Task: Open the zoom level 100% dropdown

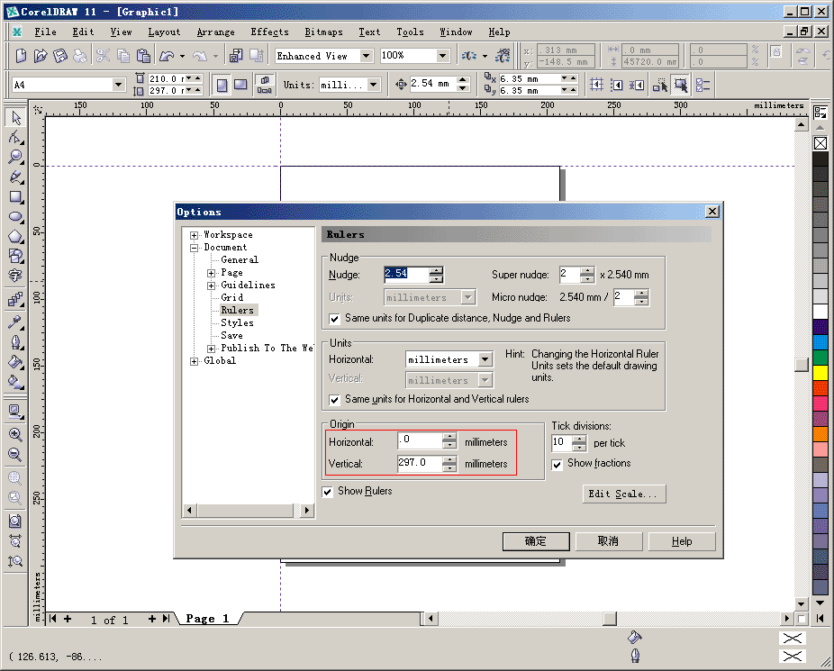Action: (x=442, y=55)
